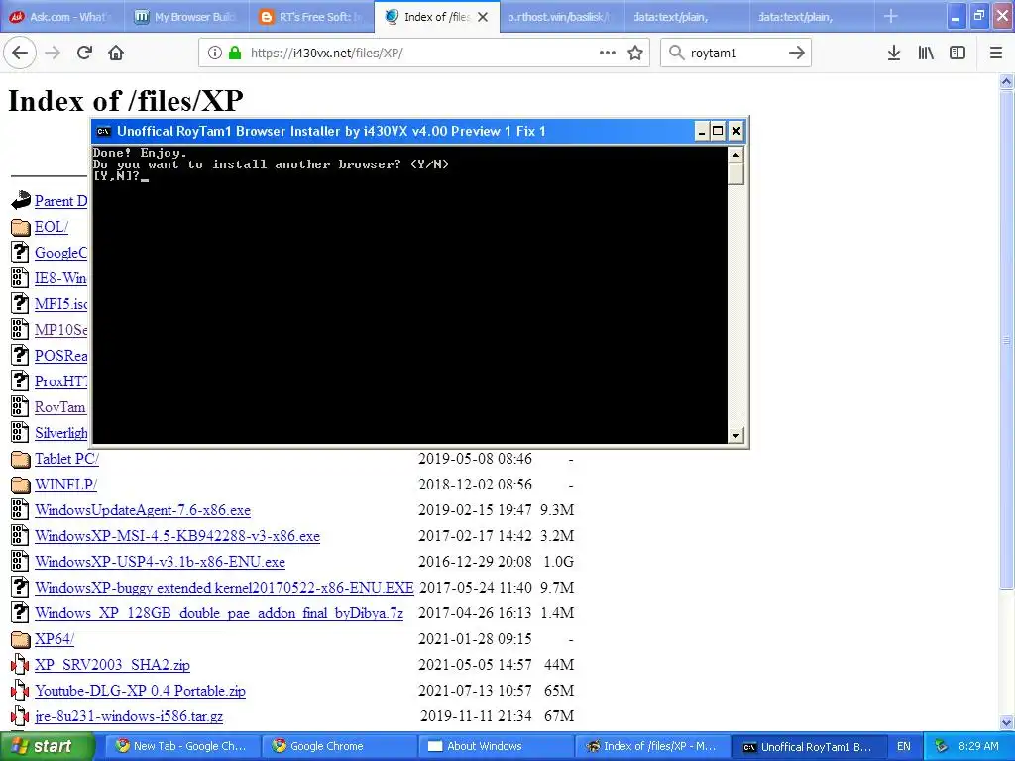Open WindowsXP-buggy extended kernel link

(x=224, y=588)
